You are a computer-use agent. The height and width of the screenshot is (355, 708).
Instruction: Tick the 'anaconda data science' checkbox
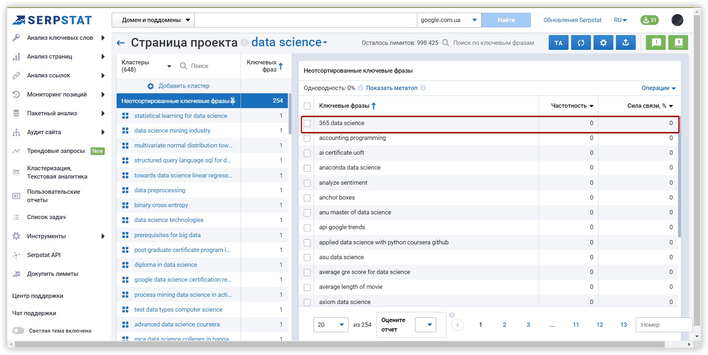click(x=307, y=168)
